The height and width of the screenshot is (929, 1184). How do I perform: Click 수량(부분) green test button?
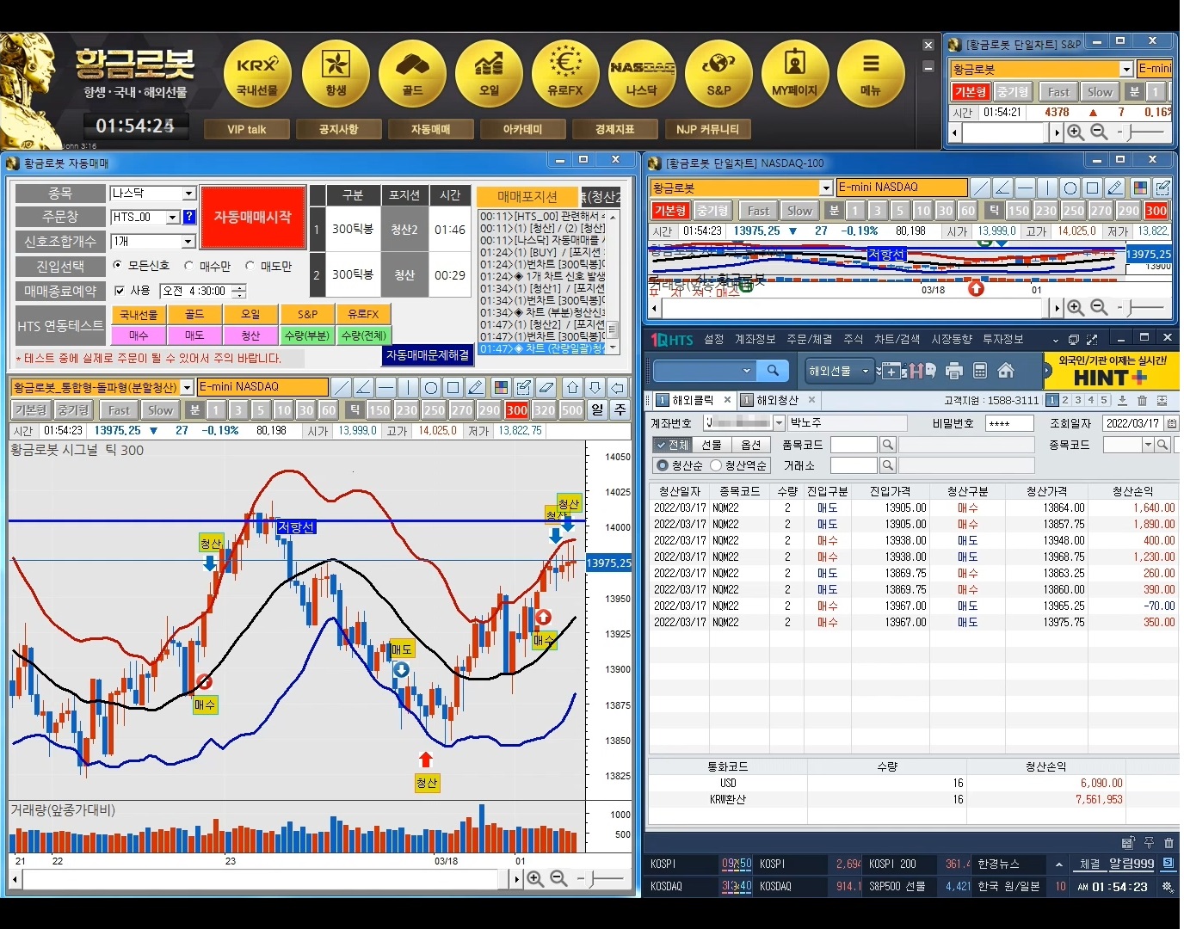(307, 335)
